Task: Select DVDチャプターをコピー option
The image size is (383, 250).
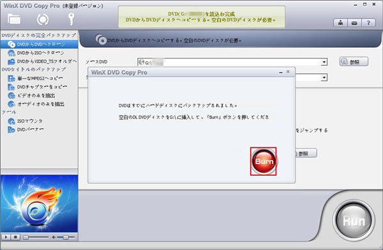Action: 42,87
